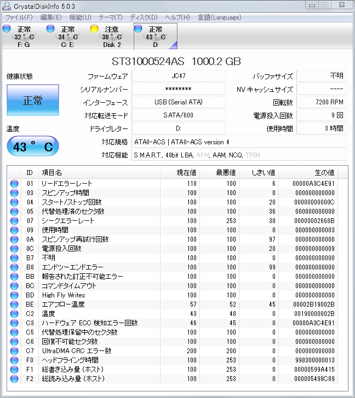Select the F: G: disk tab

[x=24, y=36]
